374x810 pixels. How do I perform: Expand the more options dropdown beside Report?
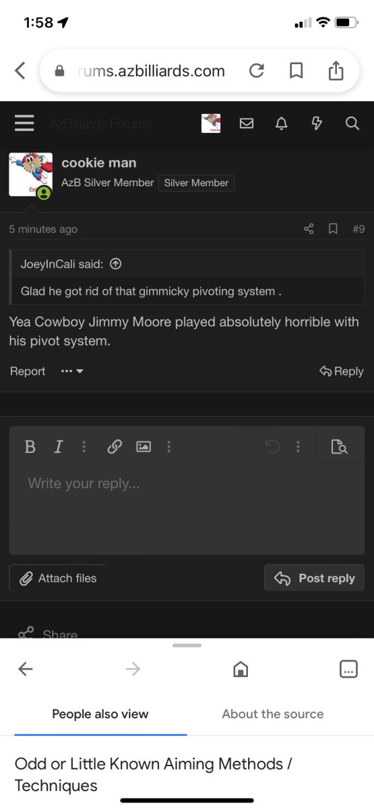coord(72,371)
